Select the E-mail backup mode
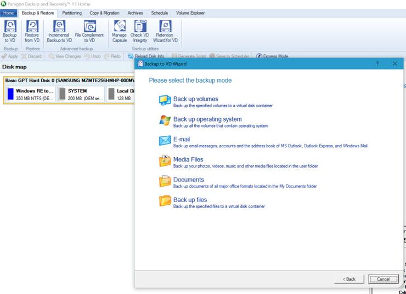Viewport: 406px width, 294px height. pos(263,142)
